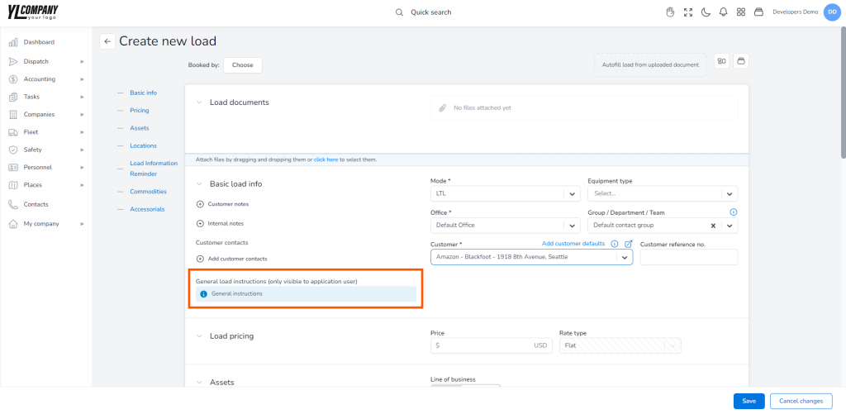
Task: Click Add customer defaults link
Action: coord(573,244)
